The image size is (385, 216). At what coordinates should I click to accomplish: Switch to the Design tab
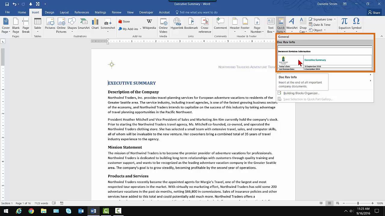coord(49,12)
